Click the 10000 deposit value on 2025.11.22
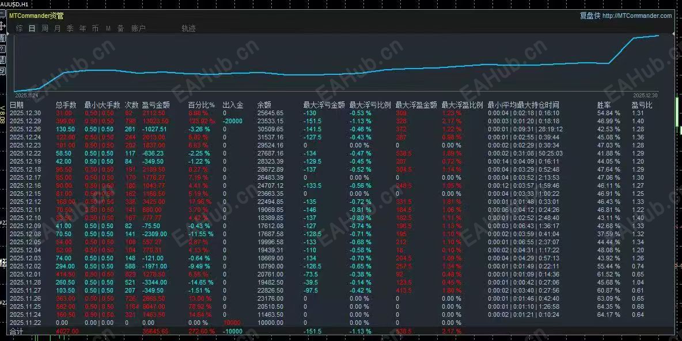Image resolution: width=682 pixels, height=341 pixels. coord(231,323)
